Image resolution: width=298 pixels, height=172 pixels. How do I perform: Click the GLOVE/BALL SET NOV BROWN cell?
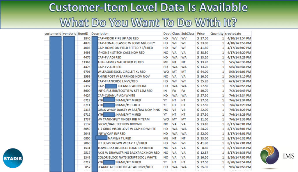120,124
